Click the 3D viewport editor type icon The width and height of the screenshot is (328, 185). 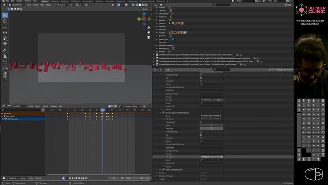4,5
